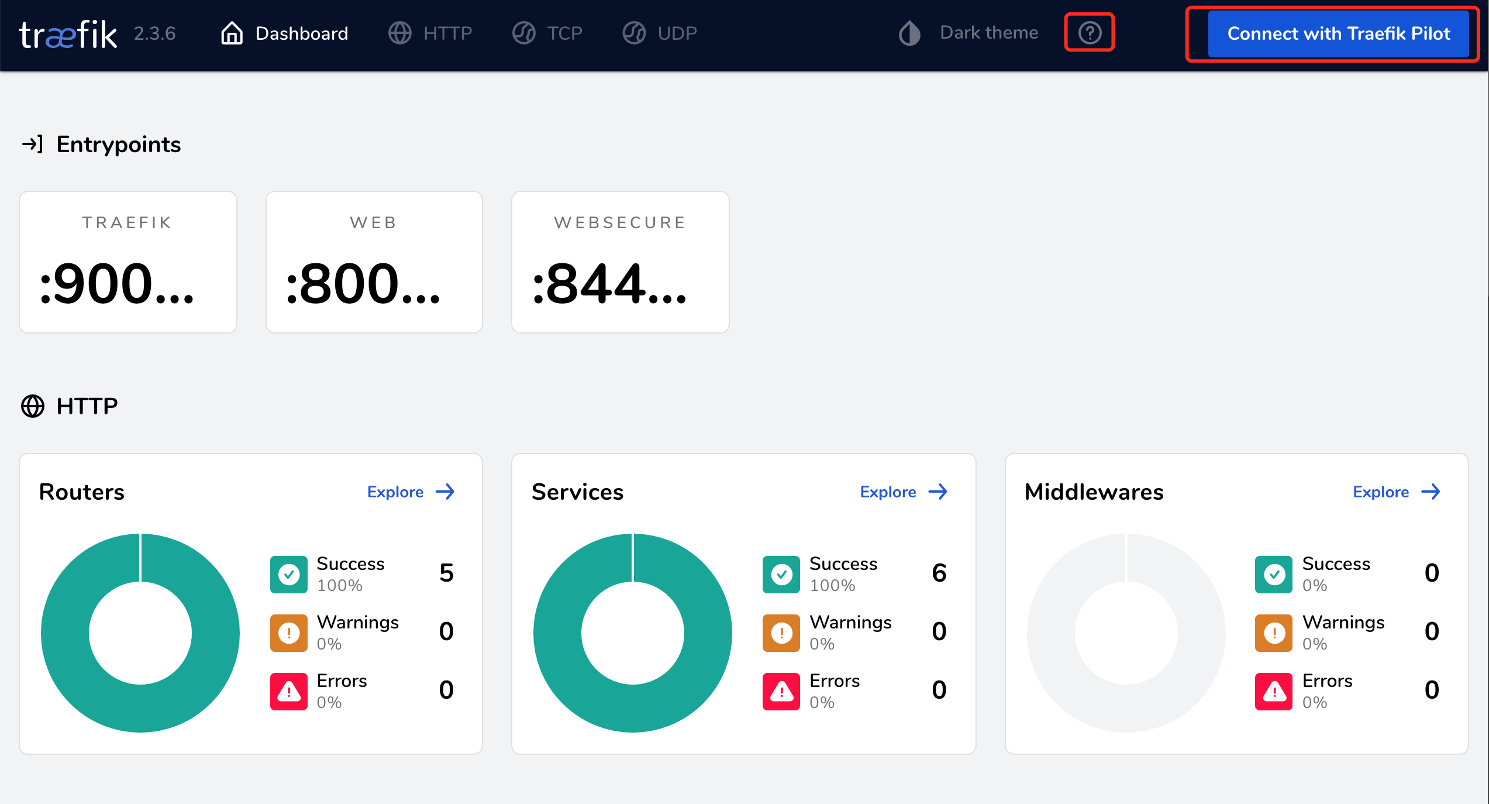Click the Services donut chart

[x=633, y=633]
